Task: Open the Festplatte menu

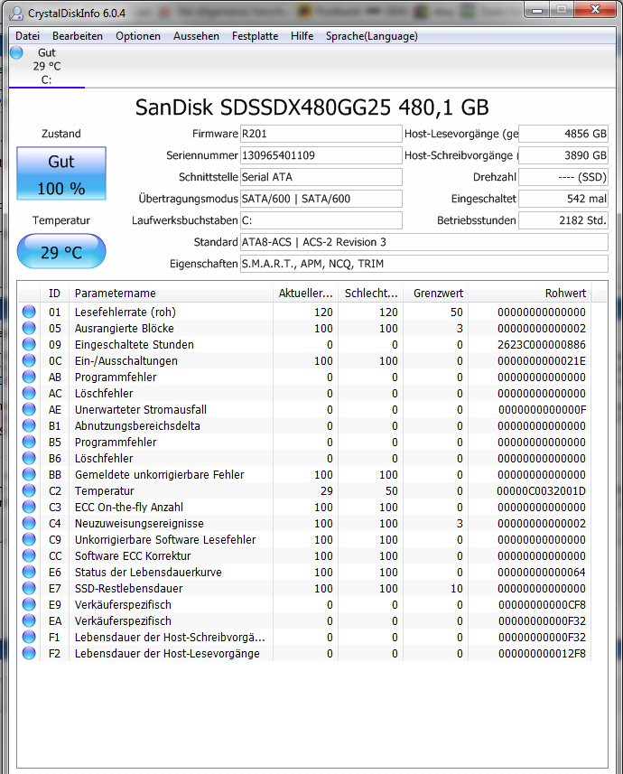Action: 255,36
